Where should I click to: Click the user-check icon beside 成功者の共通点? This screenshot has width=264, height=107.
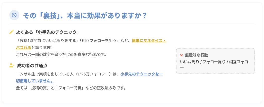pyautogui.click(x=11, y=66)
